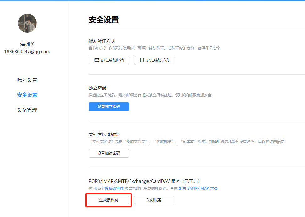Click 绑定辅助邮箱 to bind auxiliary email
The width and height of the screenshot is (305, 217).
click(x=109, y=60)
